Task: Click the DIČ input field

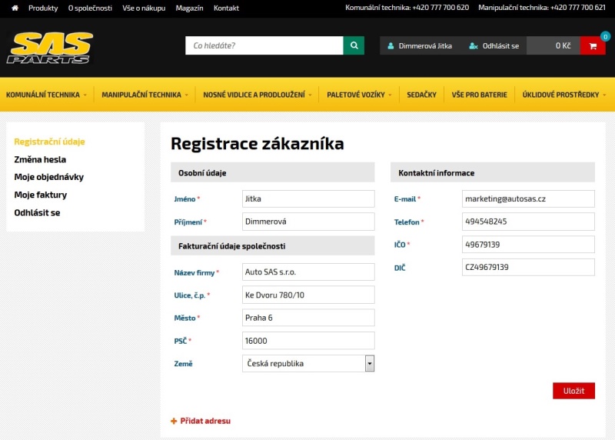Action: [528, 267]
